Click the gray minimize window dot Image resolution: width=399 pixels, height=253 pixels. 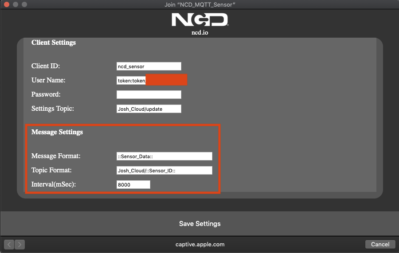pos(16,4)
